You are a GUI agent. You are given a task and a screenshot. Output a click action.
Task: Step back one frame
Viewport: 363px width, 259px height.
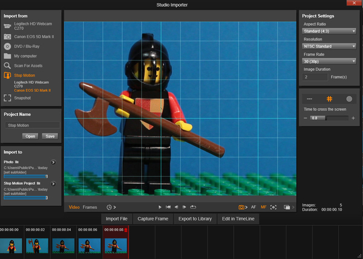point(177,207)
